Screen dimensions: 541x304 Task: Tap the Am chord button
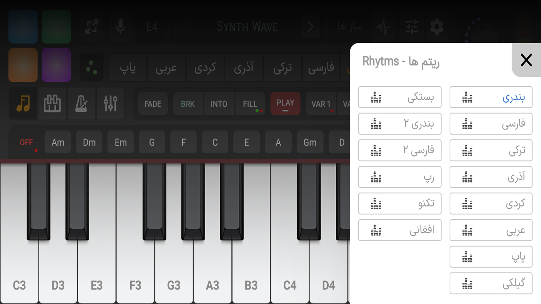point(58,142)
